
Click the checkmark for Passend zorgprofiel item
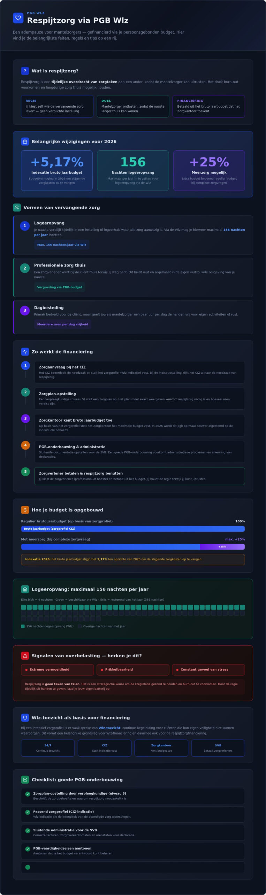pos(28,812)
